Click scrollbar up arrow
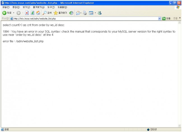Screen dimensions: 182x132 179,23
